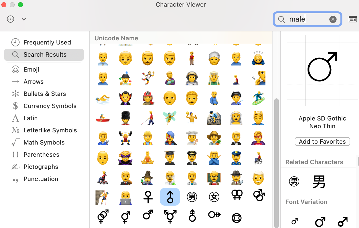Click the pencil icon next to Pictographs
359x228 pixels.
(x=16, y=167)
